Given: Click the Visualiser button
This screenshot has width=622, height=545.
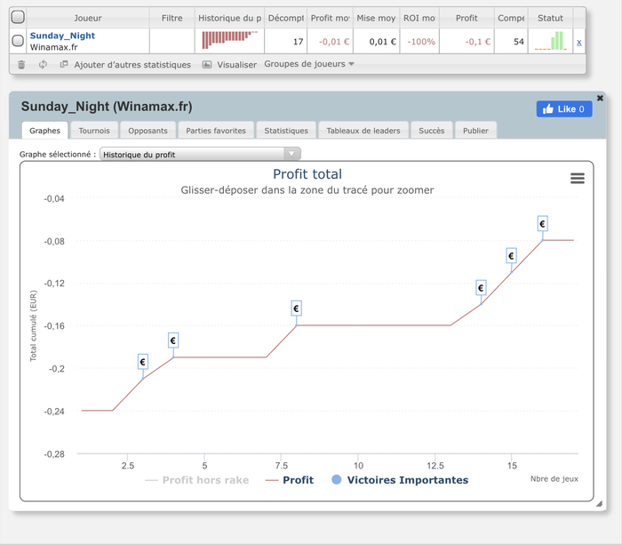Looking at the screenshot, I should 229,64.
